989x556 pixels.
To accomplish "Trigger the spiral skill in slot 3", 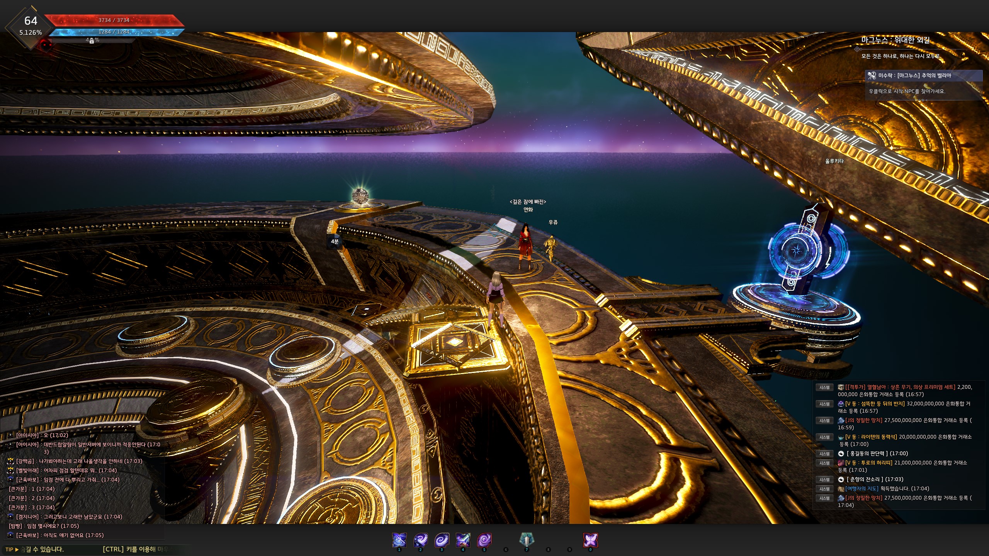I will [x=442, y=540].
